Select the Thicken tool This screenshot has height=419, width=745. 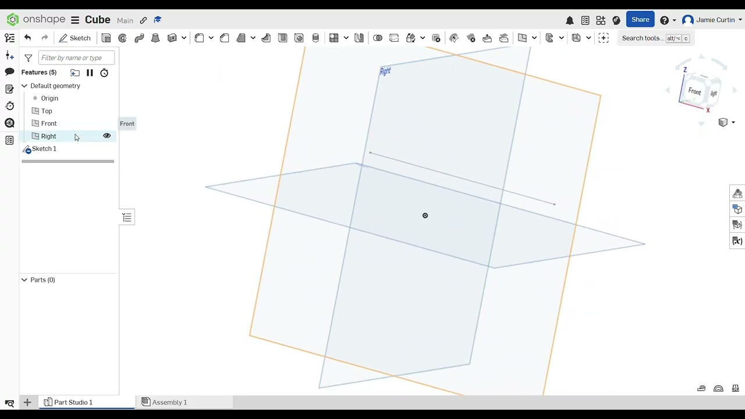172,38
